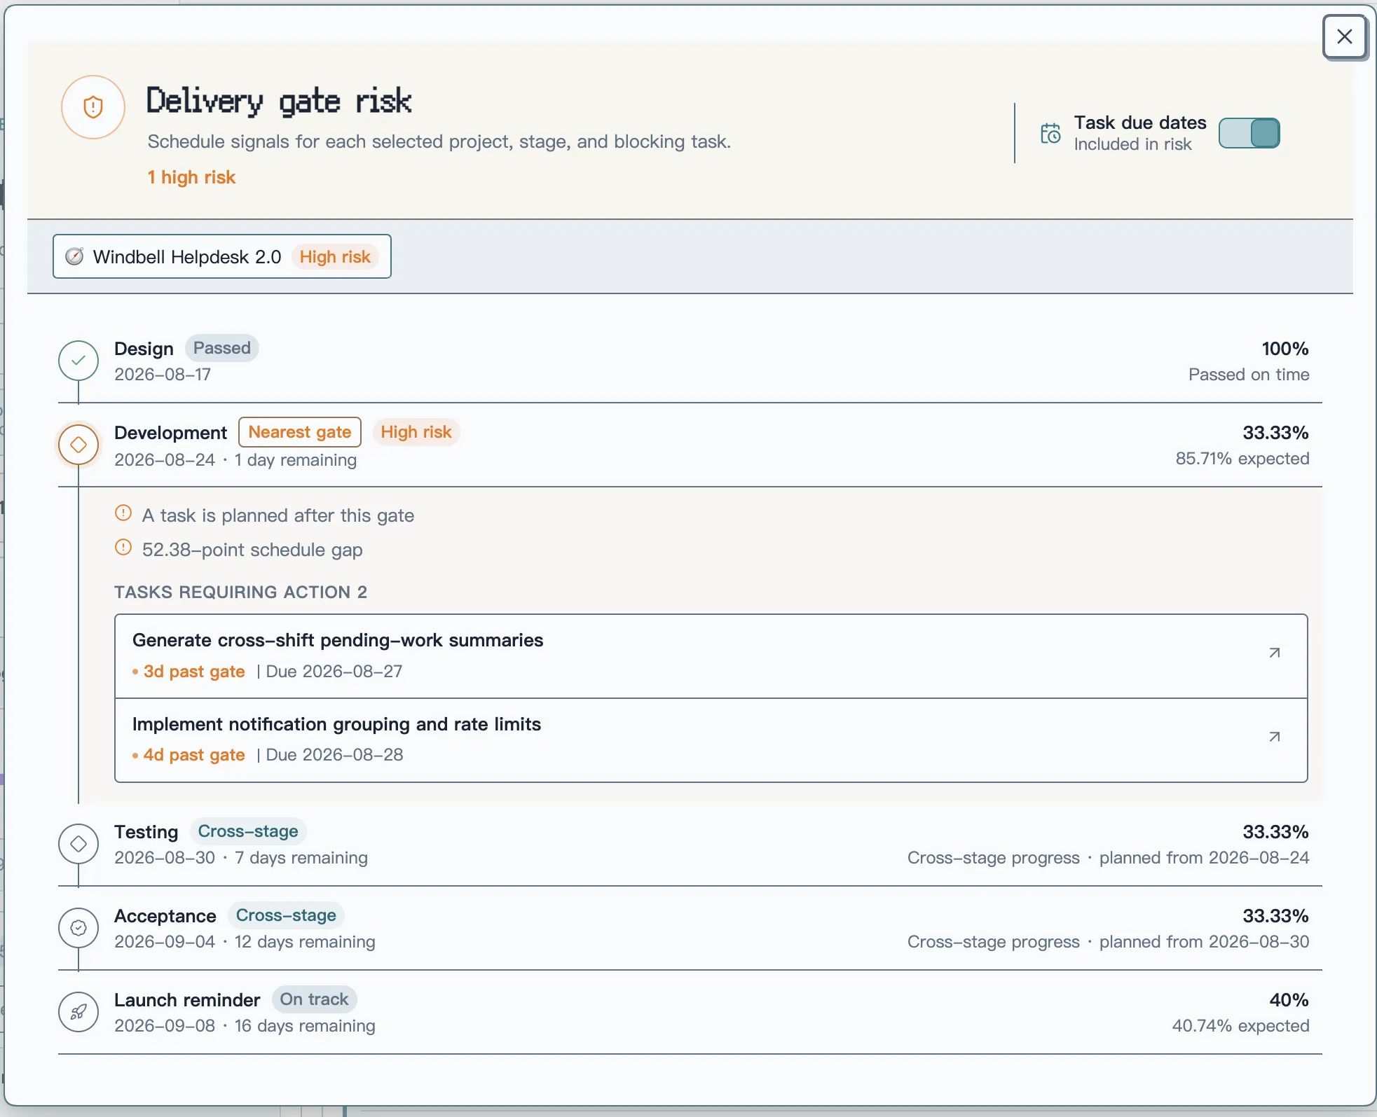Click the Launch reminder rocket icon
The width and height of the screenshot is (1377, 1117).
[x=78, y=1012]
